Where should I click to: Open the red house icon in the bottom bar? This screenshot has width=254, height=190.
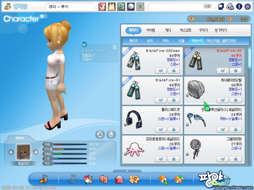click(119, 179)
